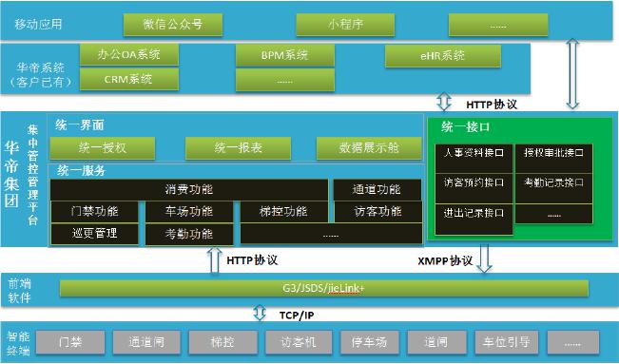Screen dimensions: 619x364
Task: Select the 进出记录接口 cell
Action: point(474,220)
